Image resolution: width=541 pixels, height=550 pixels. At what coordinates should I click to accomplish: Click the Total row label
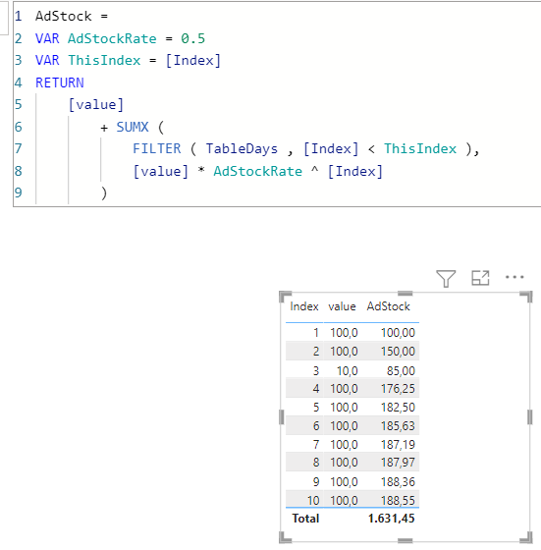pos(305,519)
